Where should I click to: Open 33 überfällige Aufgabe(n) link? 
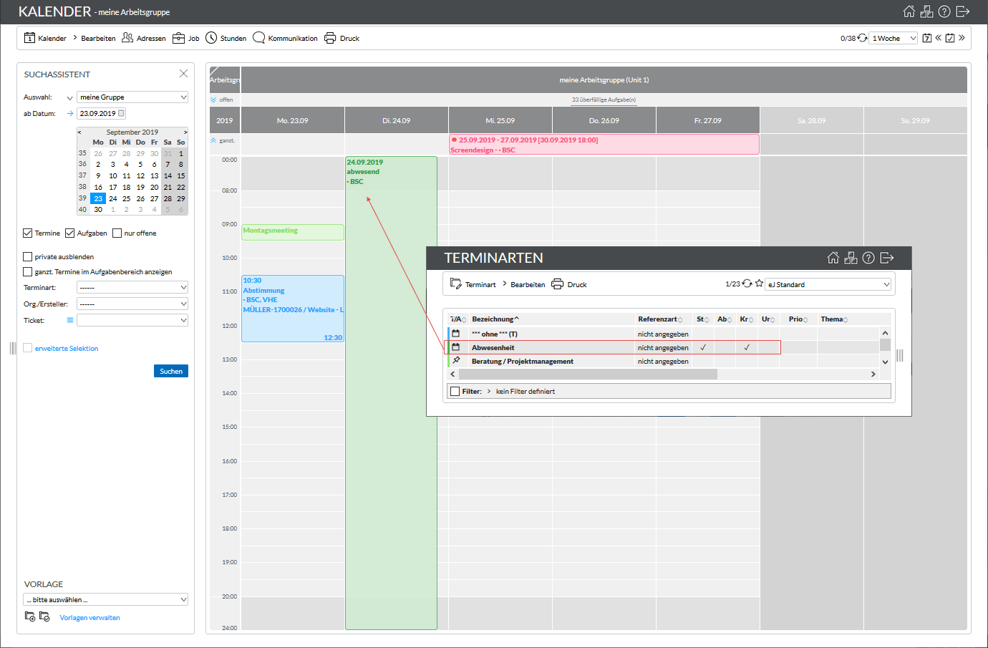tap(604, 100)
